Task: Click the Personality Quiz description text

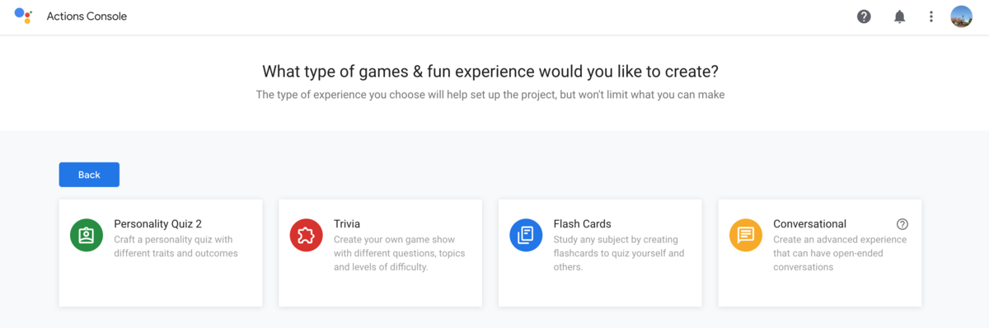Action: [x=176, y=246]
